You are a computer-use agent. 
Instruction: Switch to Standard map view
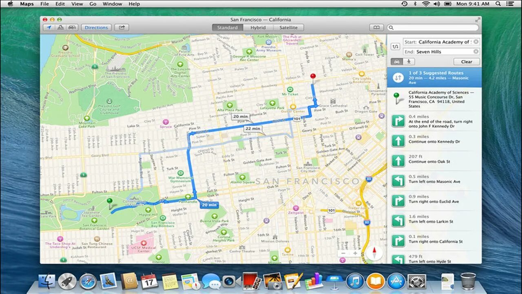227,27
